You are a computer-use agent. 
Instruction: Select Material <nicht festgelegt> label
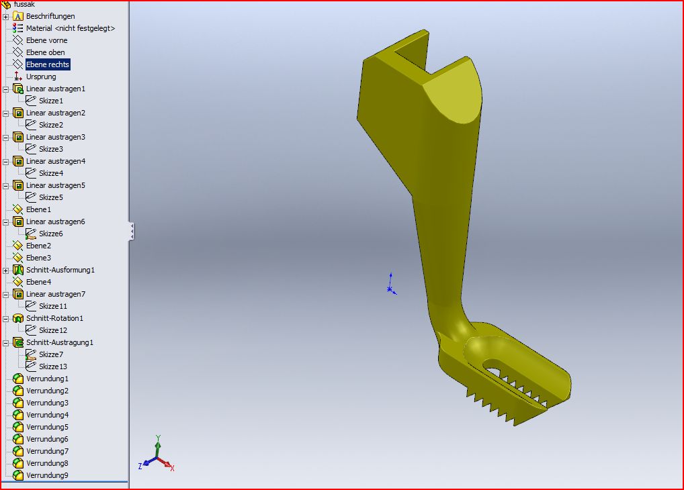pyautogui.click(x=71, y=28)
